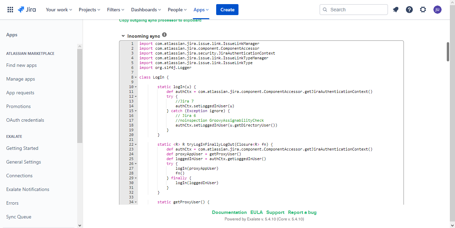This screenshot has height=228, width=455.
Task: Open the Your work dropdown
Action: point(59,10)
